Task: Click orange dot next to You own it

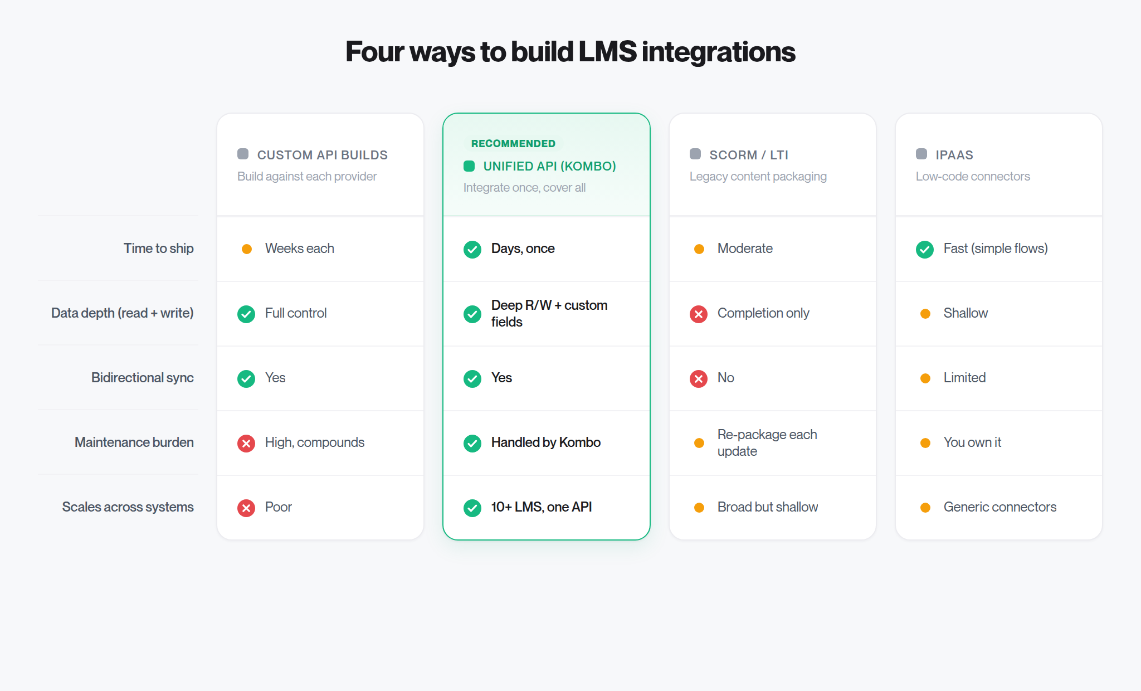Action: (x=925, y=443)
